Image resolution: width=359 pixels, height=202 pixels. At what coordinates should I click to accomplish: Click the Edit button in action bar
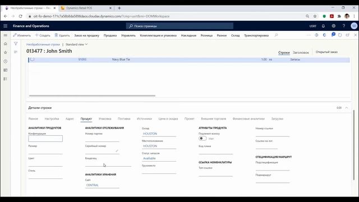pyautogui.click(x=22, y=35)
